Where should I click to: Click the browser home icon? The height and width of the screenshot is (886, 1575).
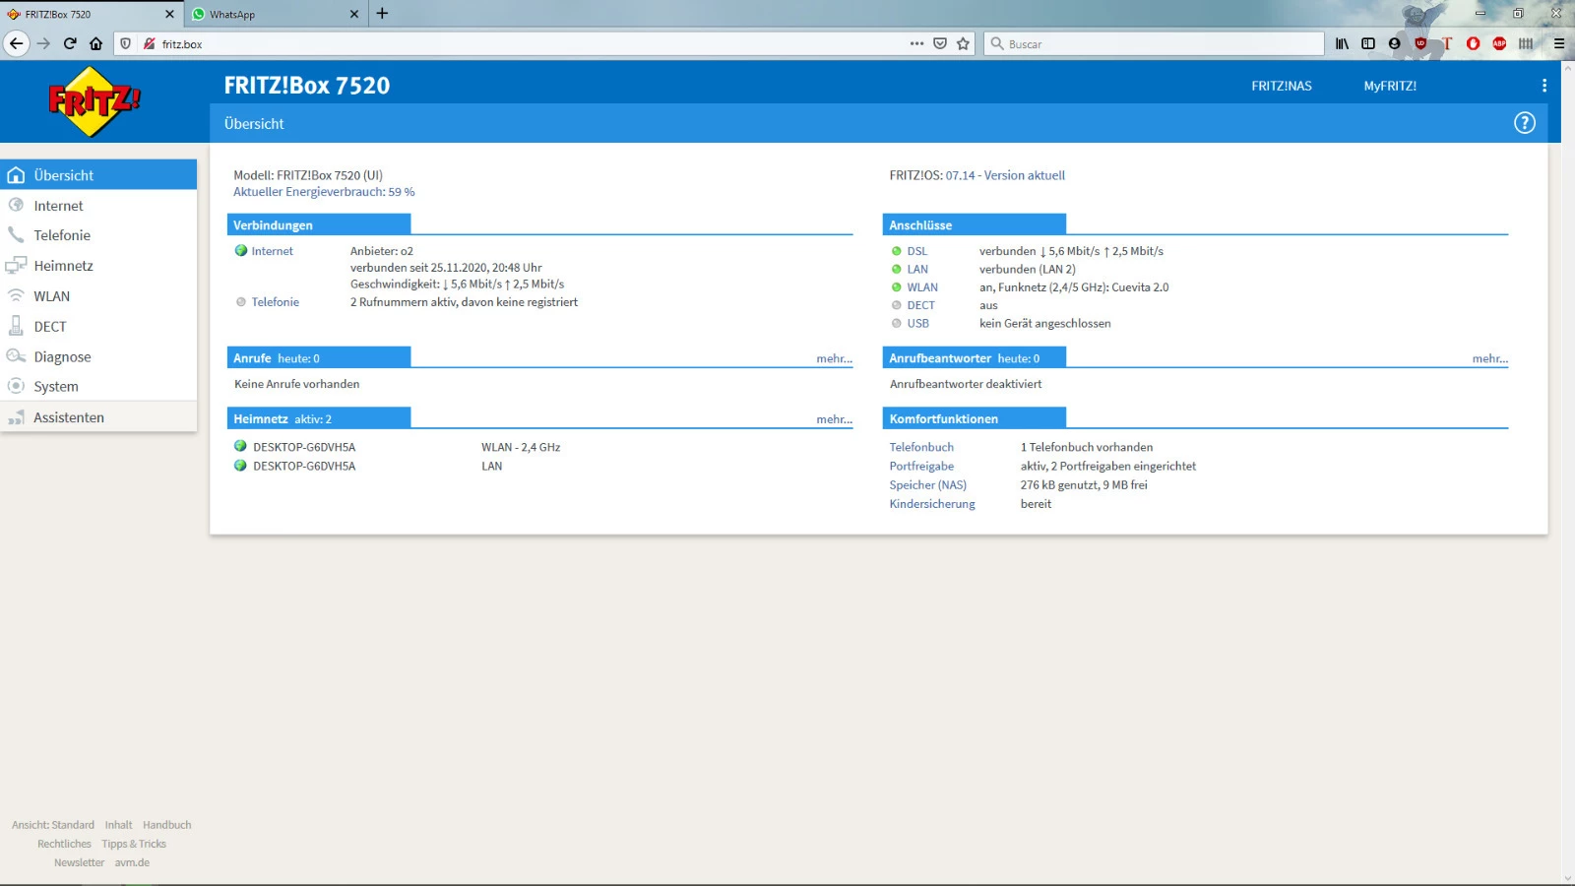tap(95, 43)
